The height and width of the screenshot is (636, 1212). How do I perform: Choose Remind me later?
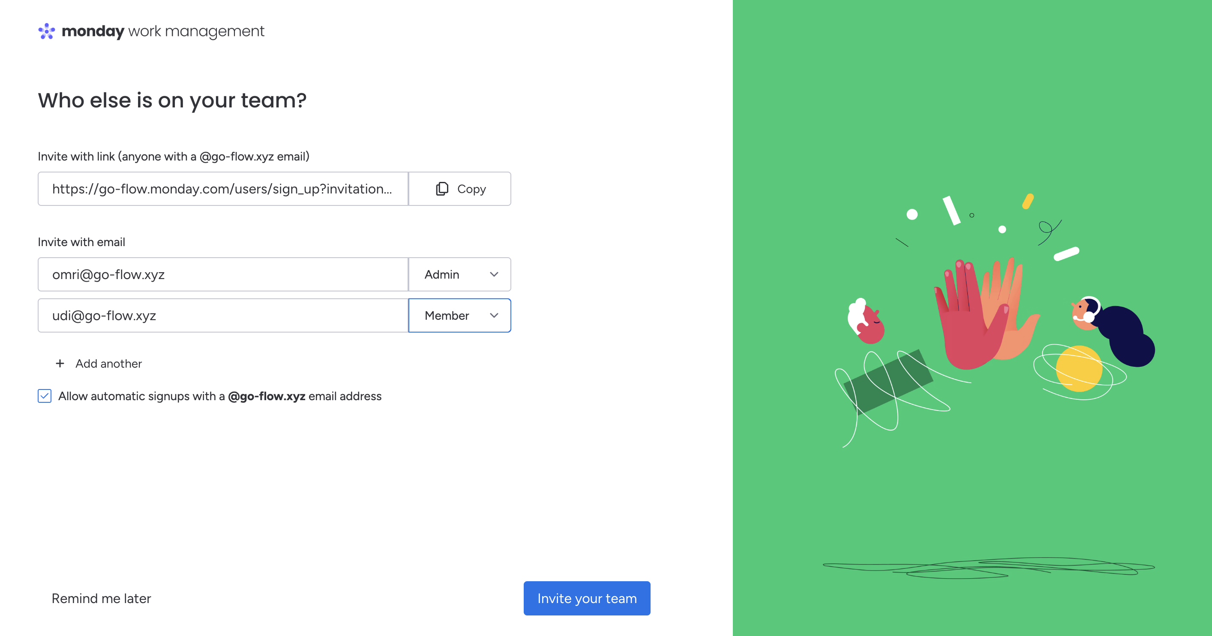point(101,598)
